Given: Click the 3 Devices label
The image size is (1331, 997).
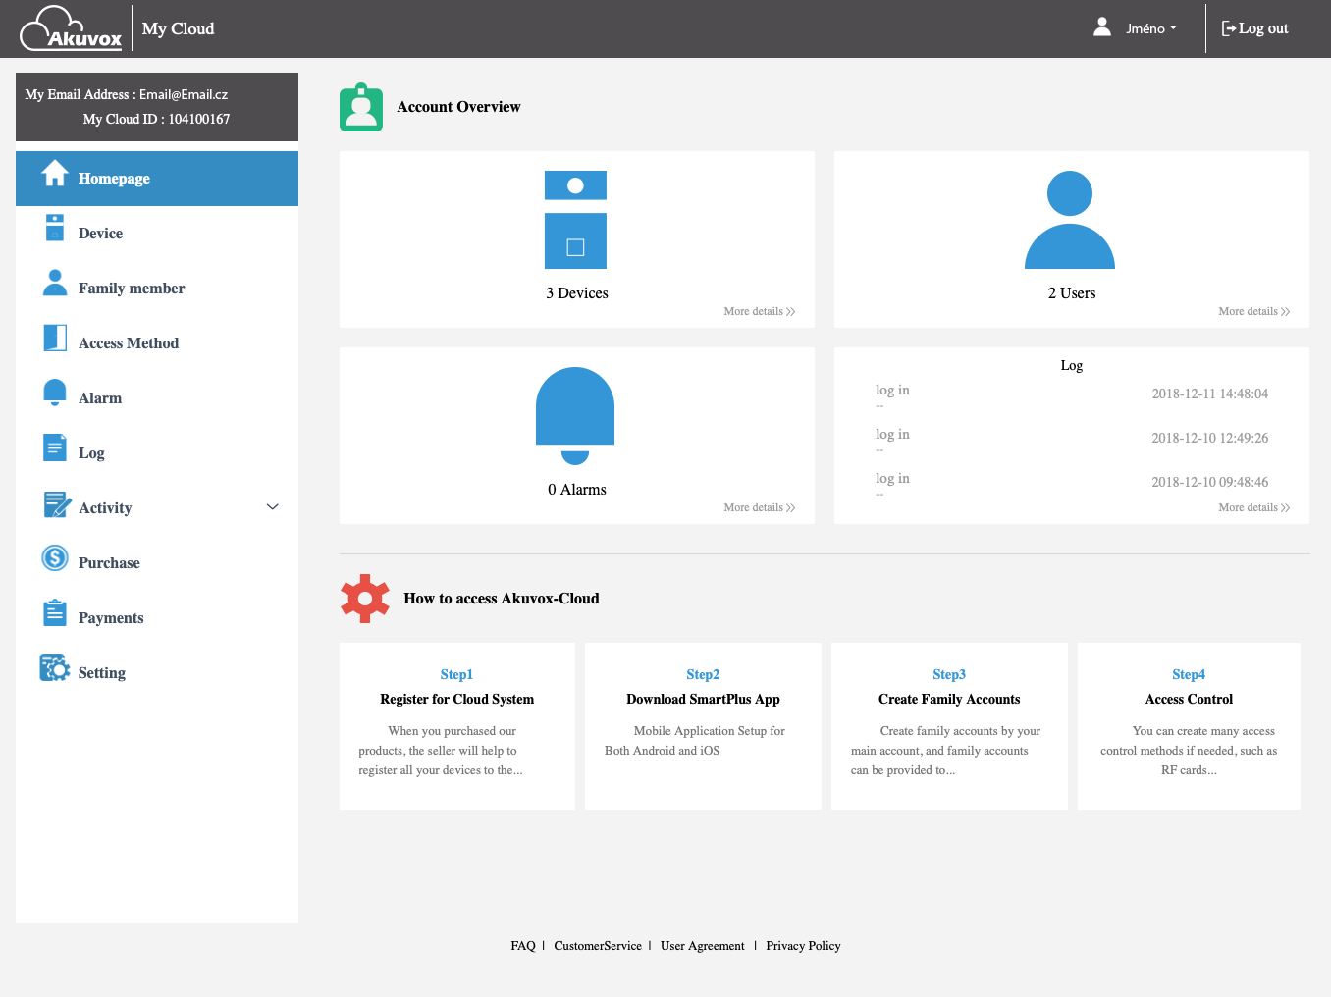Looking at the screenshot, I should [x=577, y=293].
